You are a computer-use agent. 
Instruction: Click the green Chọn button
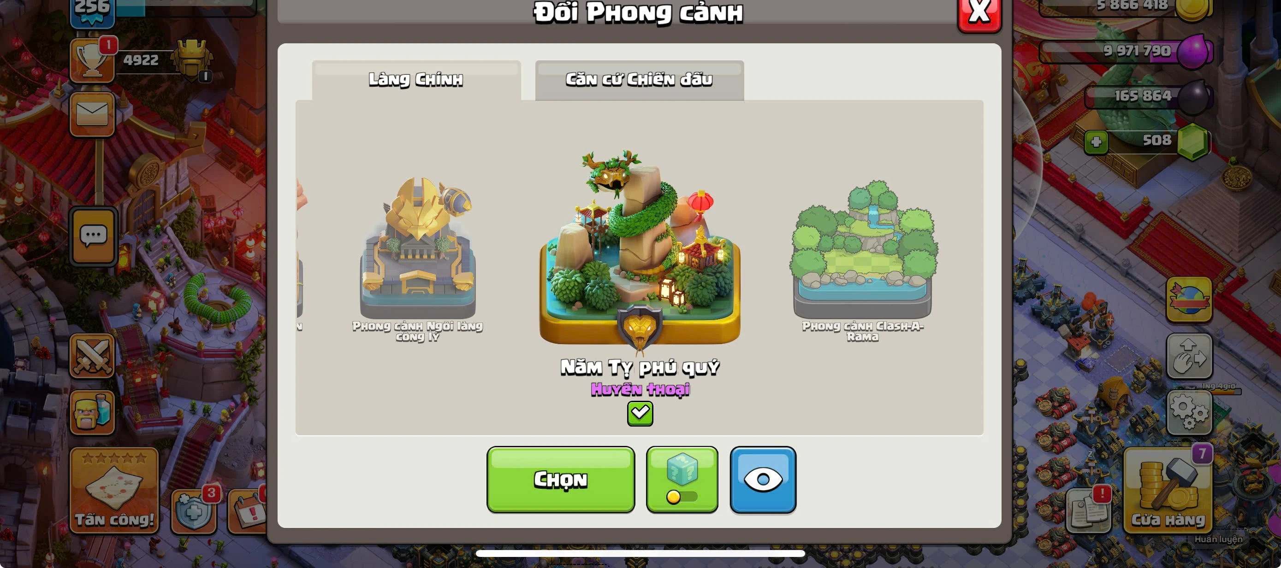[x=560, y=480]
